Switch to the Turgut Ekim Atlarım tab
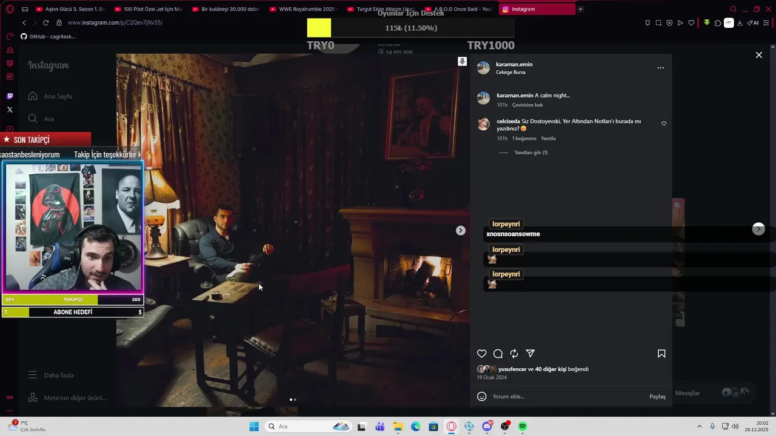Screen dimensions: 776x436 (x=381, y=9)
